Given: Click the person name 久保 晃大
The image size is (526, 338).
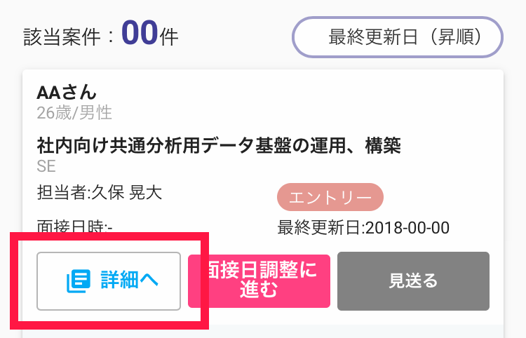Looking at the screenshot, I should click(x=127, y=192).
